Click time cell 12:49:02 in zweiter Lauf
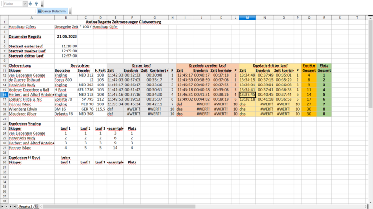This screenshot has width=373, height=209. (185, 99)
